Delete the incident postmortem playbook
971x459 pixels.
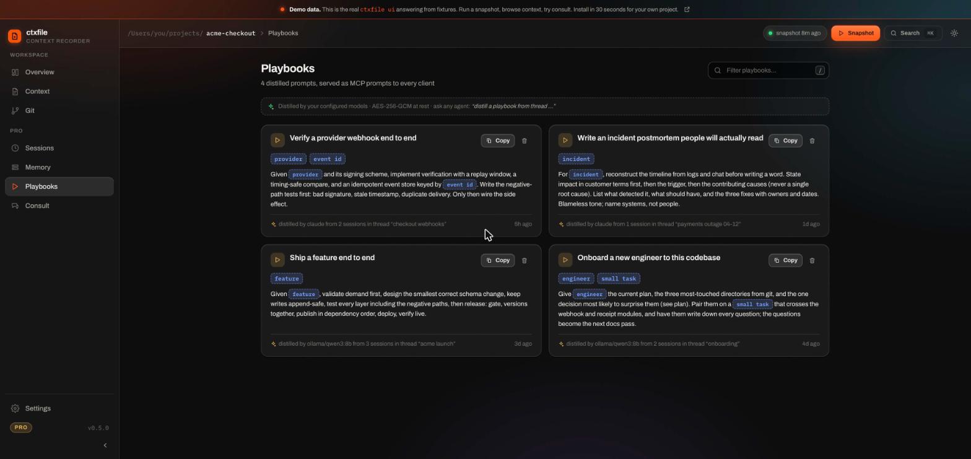pos(812,141)
